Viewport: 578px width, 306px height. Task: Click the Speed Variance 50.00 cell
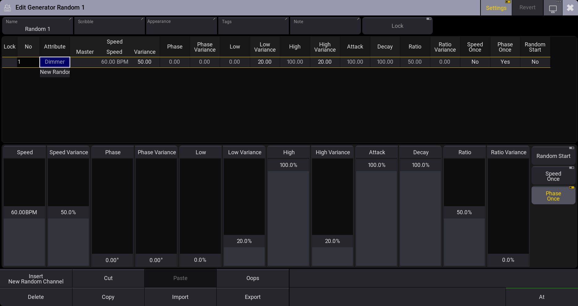(x=145, y=62)
